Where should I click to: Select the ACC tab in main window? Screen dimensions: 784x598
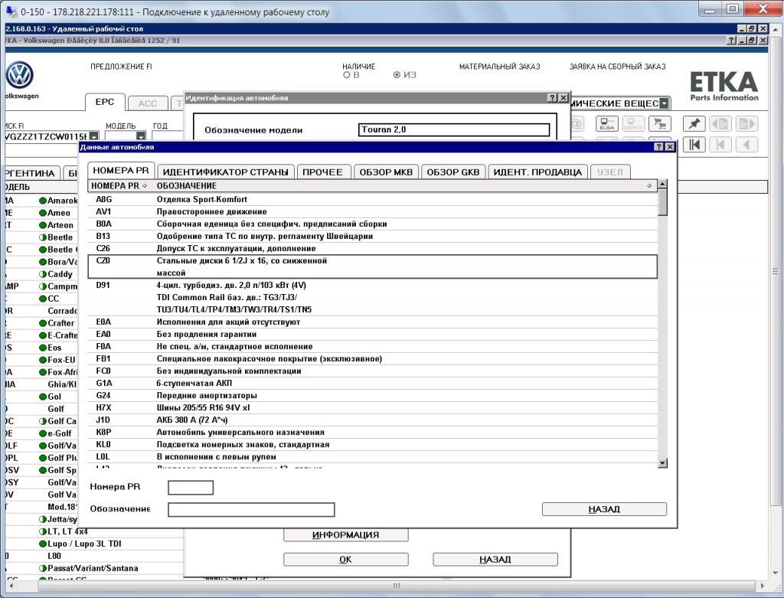[148, 103]
